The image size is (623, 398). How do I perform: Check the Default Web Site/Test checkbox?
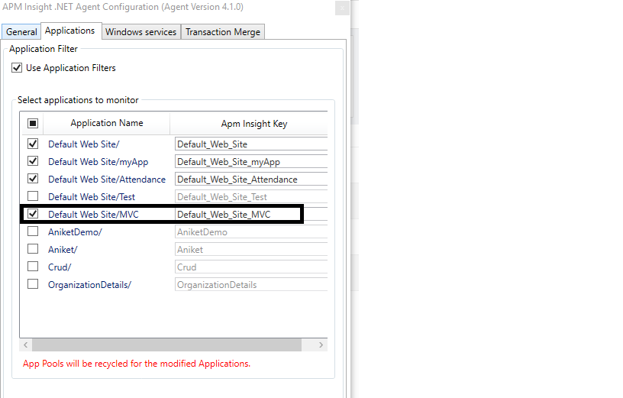(x=33, y=196)
